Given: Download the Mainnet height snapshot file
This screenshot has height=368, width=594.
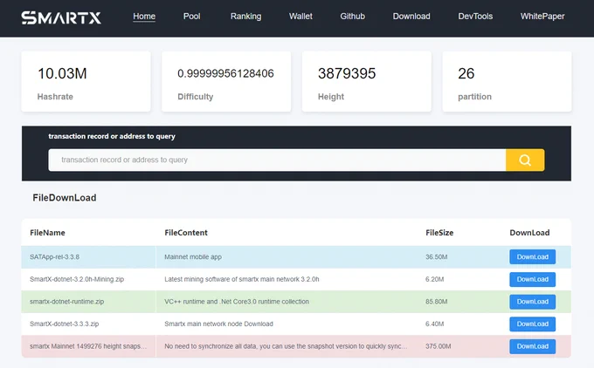Looking at the screenshot, I should pos(532,346).
